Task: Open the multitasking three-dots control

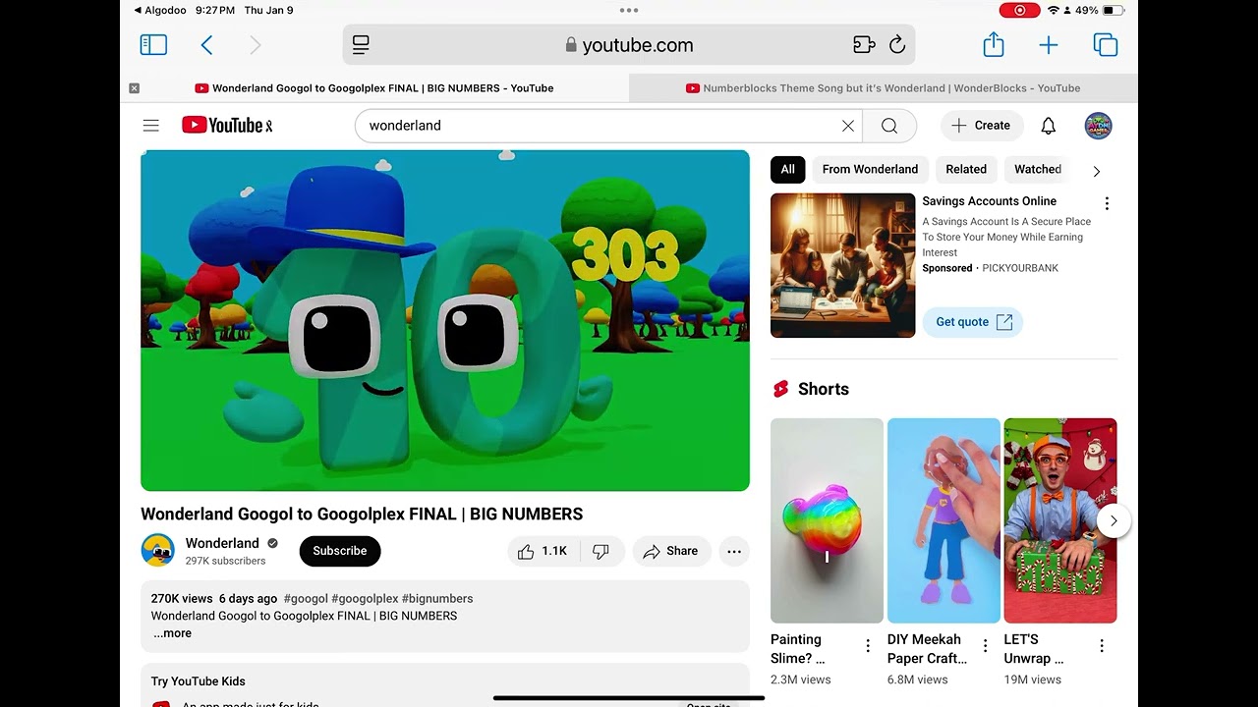Action: coord(629,10)
